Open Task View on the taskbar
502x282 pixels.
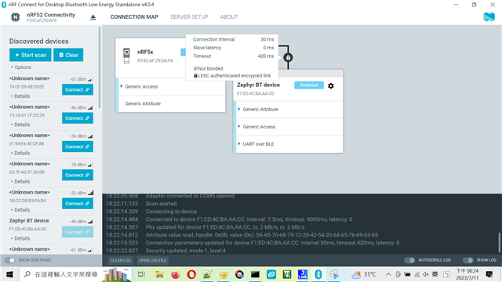pyautogui.click(x=141, y=274)
